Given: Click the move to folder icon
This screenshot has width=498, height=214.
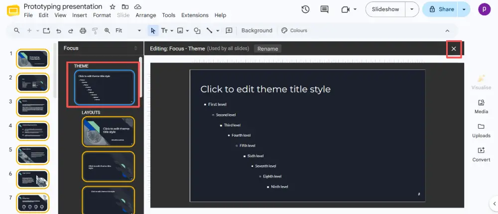Looking at the screenshot, I should [125, 6].
